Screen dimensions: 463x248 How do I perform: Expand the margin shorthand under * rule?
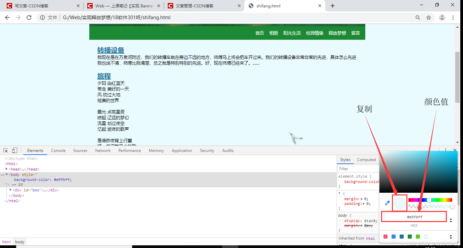(362, 199)
